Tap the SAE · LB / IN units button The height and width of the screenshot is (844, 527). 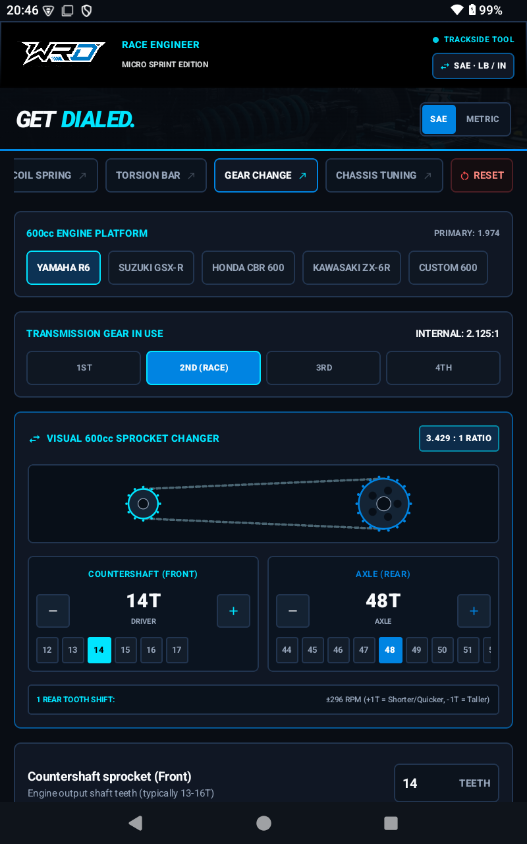[473, 66]
